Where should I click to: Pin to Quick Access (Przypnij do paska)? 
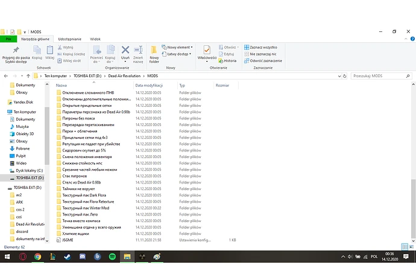point(16,55)
